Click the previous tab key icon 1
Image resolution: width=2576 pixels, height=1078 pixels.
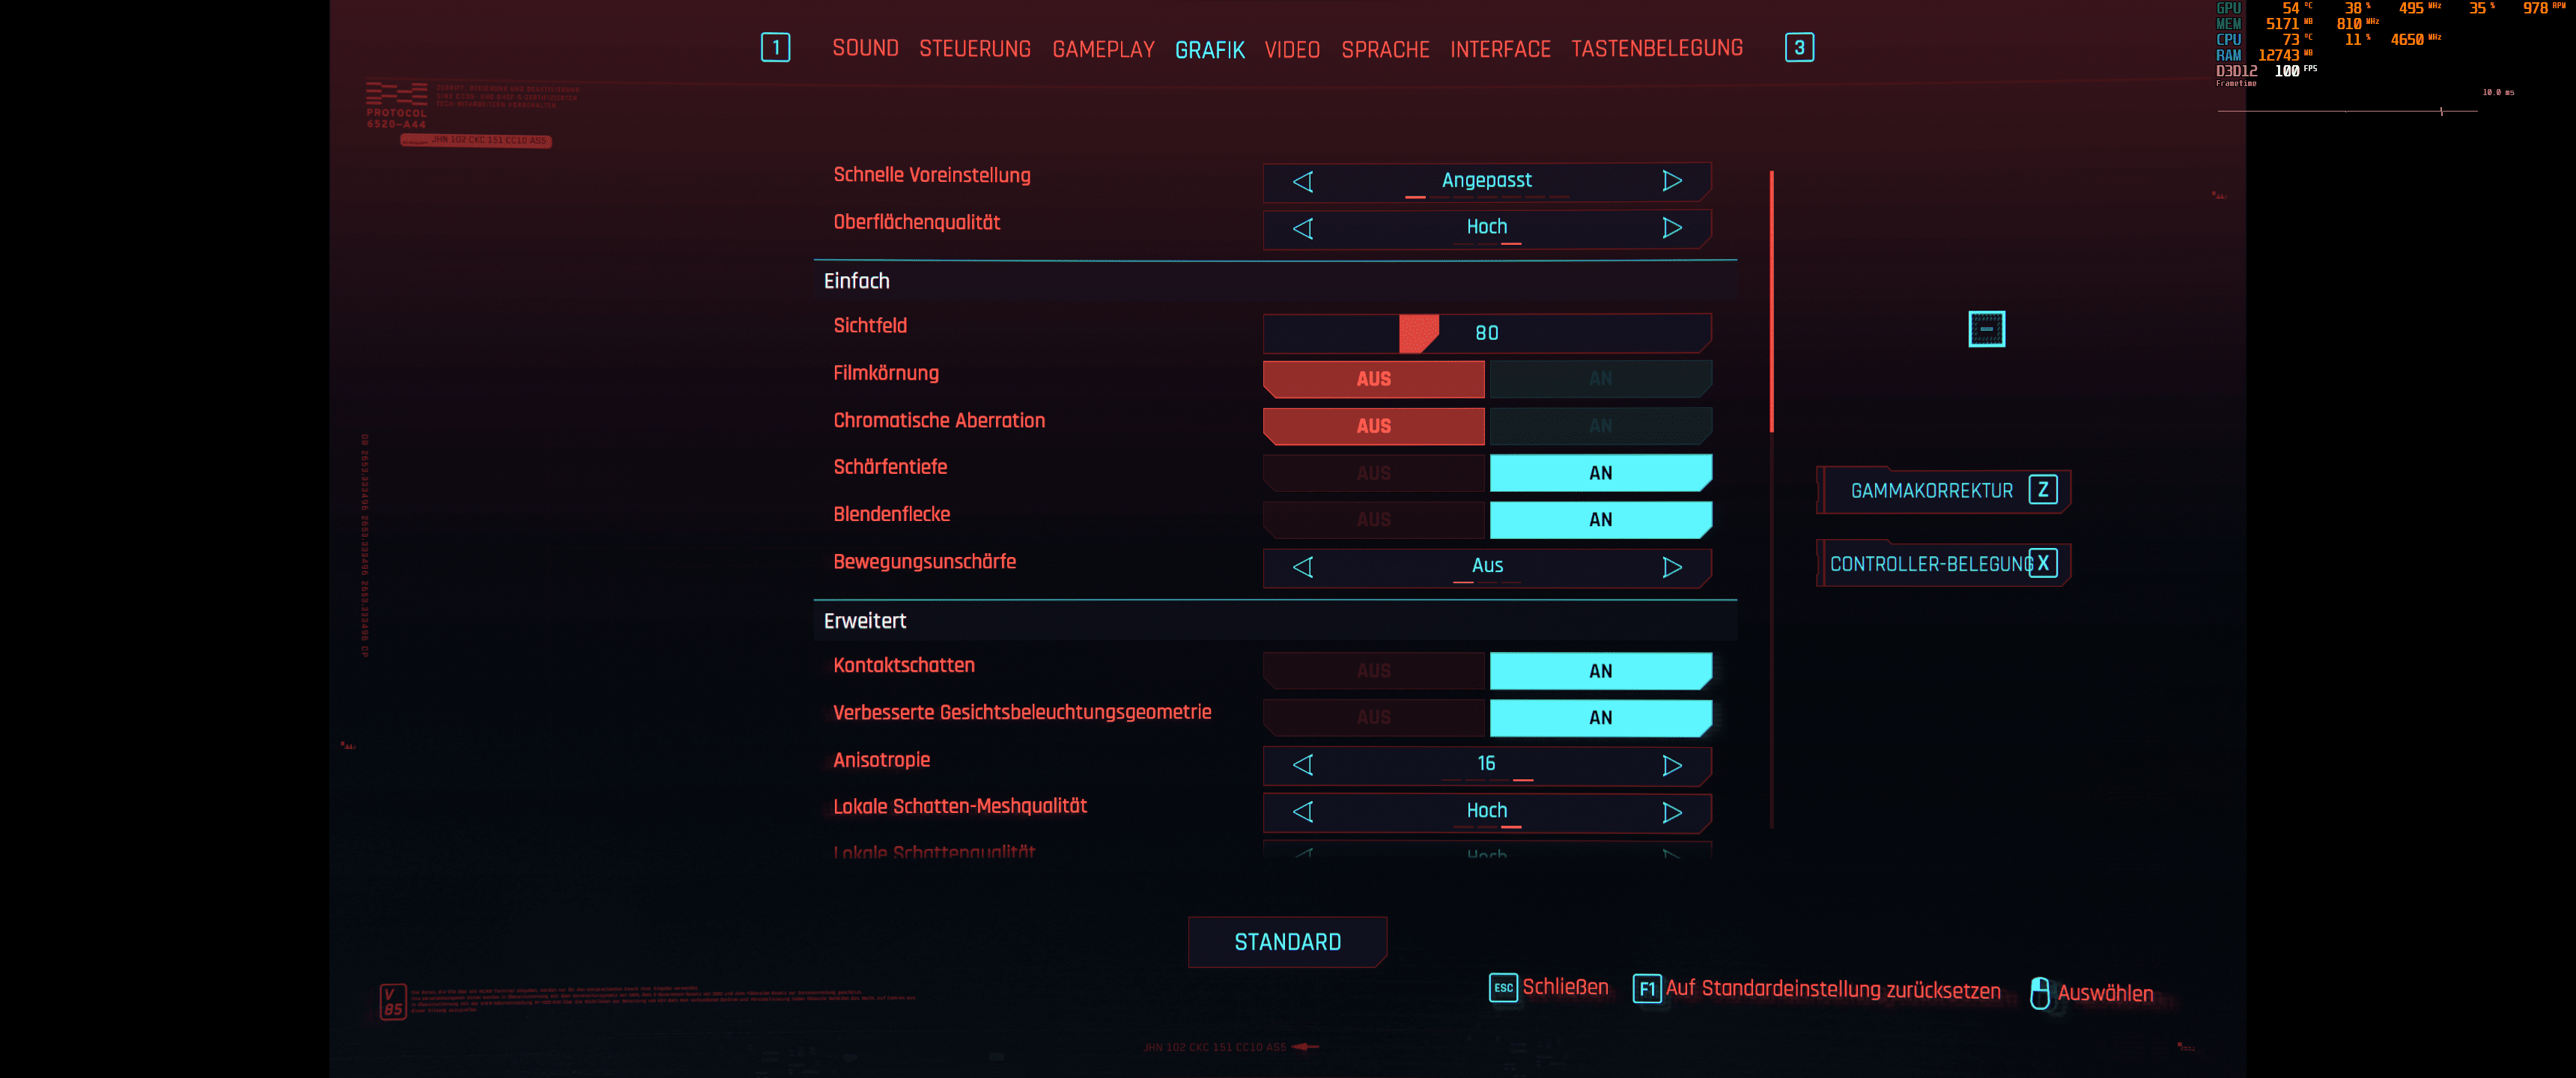[775, 48]
